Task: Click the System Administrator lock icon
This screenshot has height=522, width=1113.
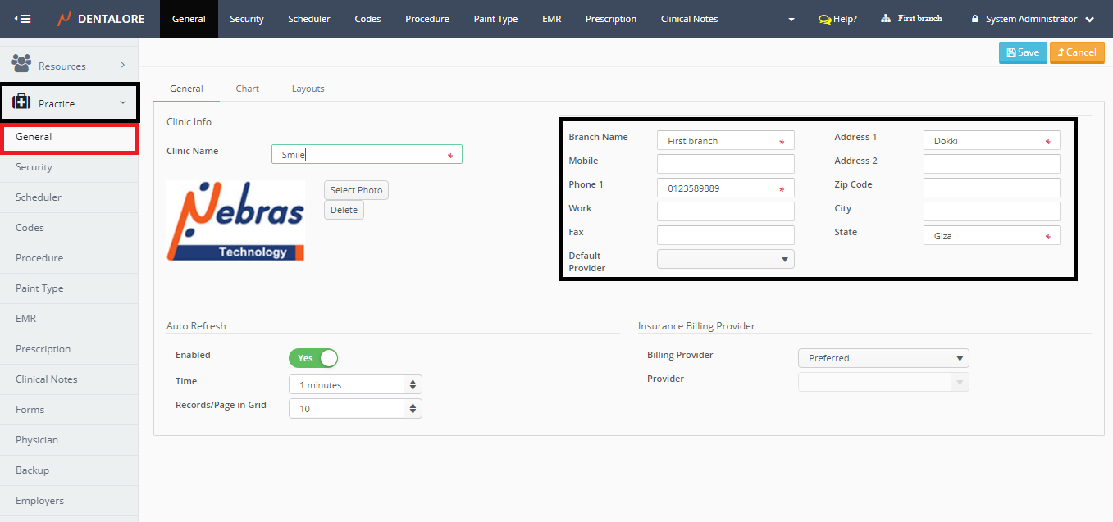Action: 975,19
